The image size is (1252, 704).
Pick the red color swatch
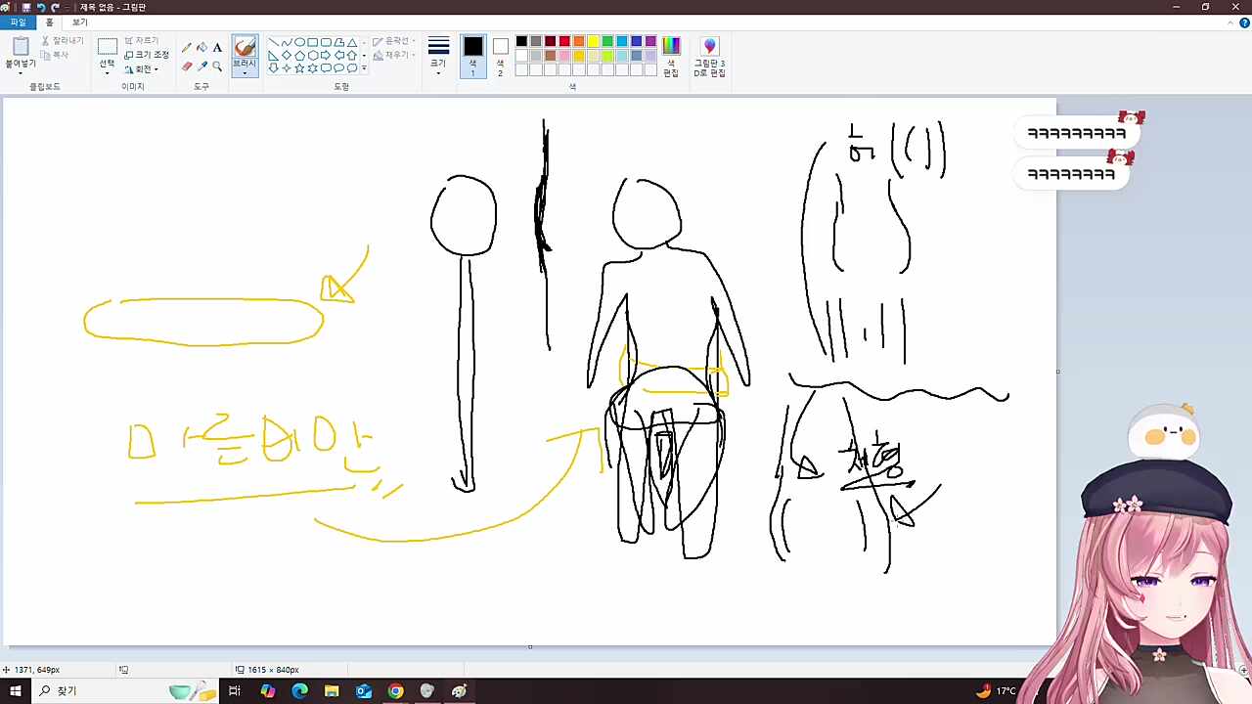point(564,41)
